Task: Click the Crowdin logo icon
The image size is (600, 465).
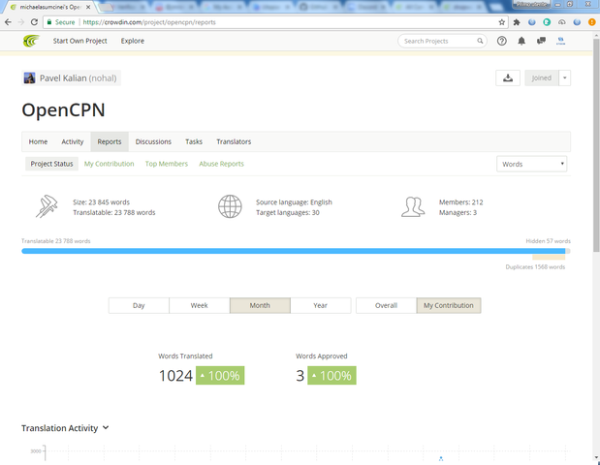Action: (x=33, y=42)
